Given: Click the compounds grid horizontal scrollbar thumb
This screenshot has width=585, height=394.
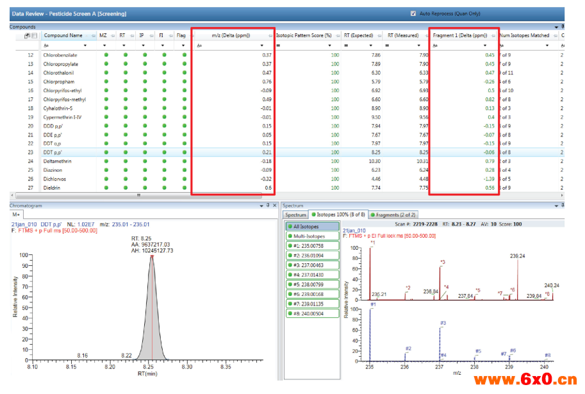Looking at the screenshot, I should (x=138, y=195).
